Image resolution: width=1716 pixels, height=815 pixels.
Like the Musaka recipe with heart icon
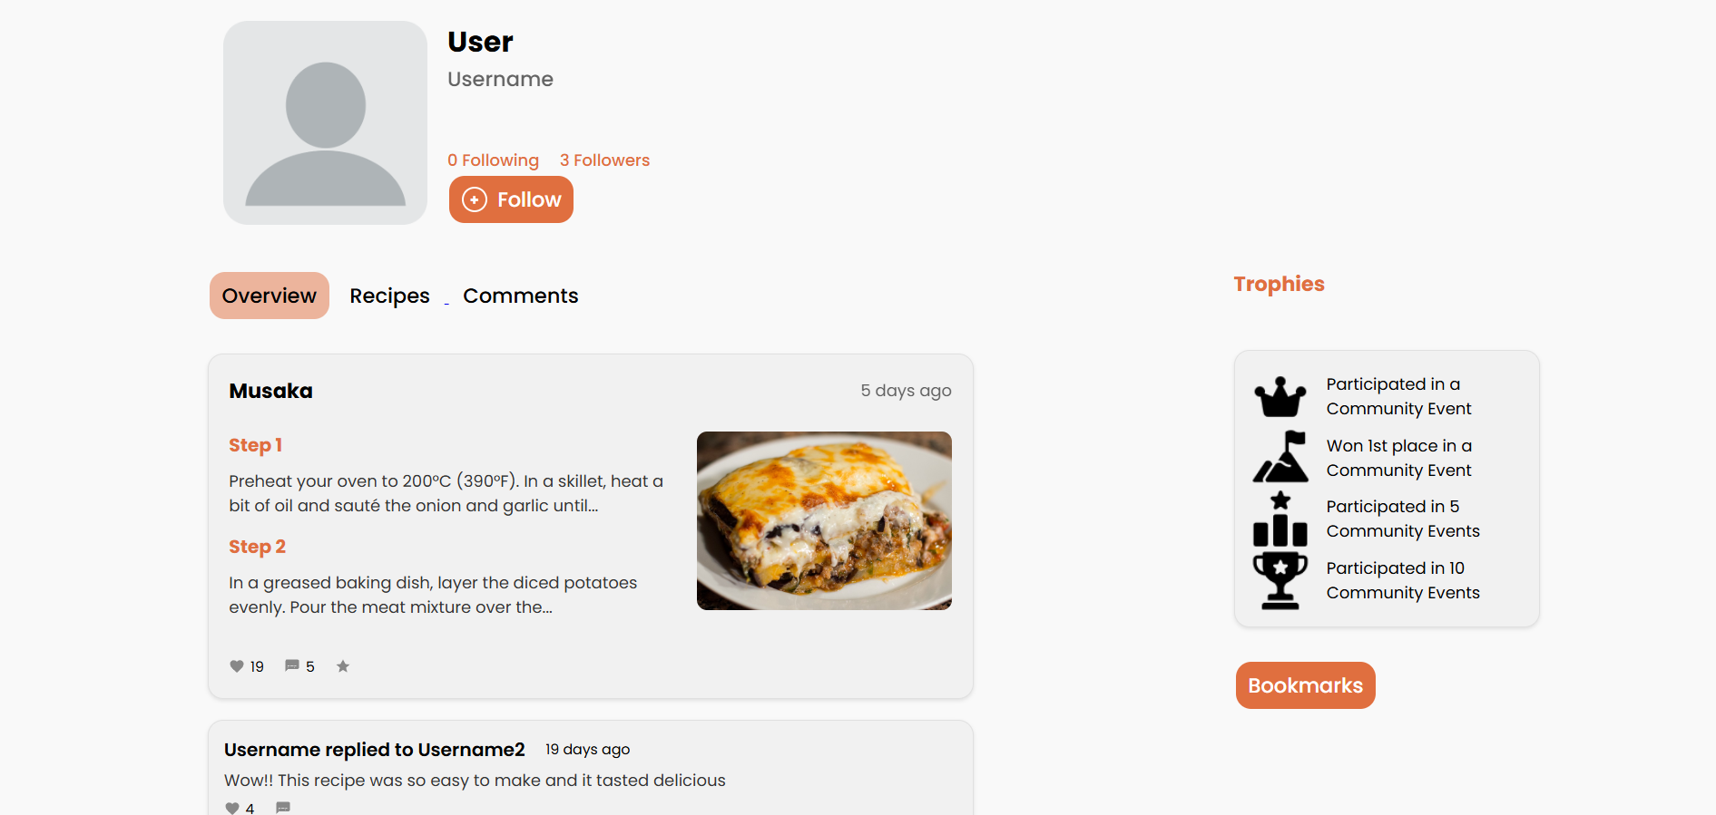click(236, 666)
